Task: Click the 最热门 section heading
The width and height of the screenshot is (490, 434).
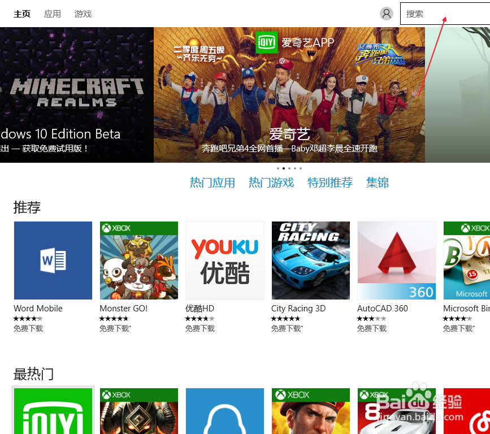Action: point(33,374)
